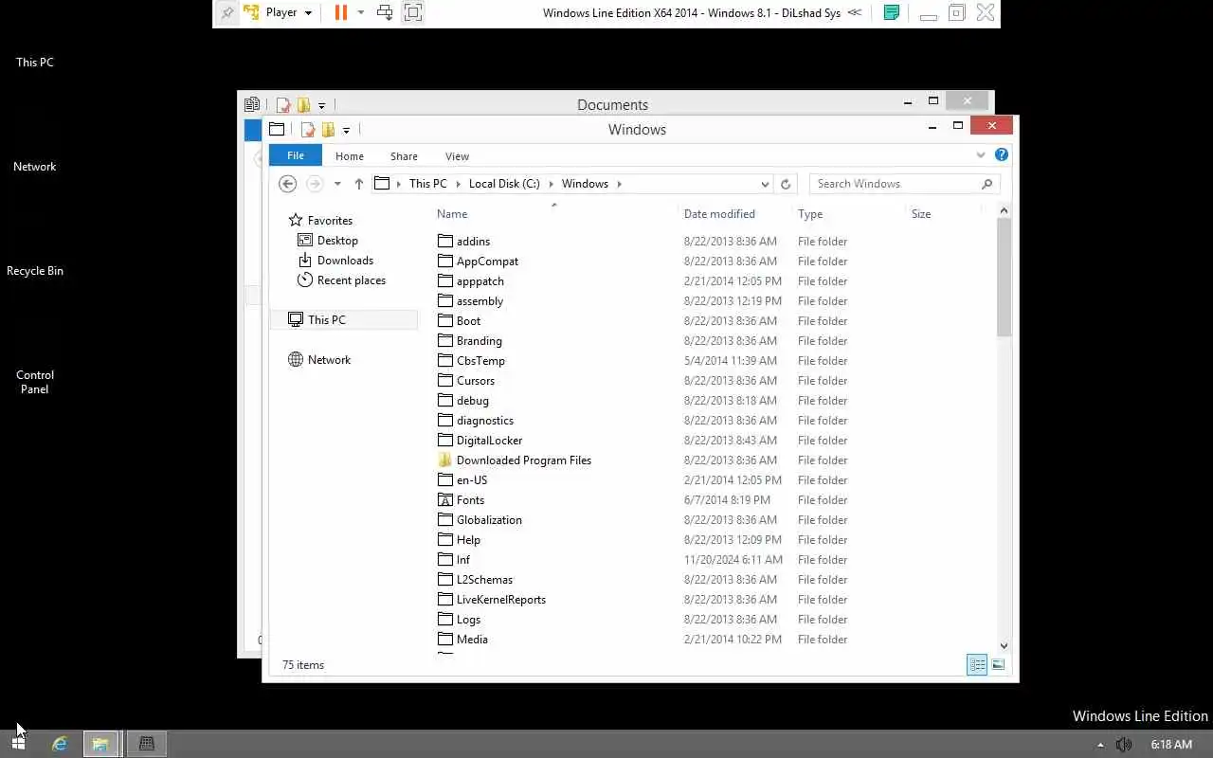Screen dimensions: 1213x758
Task: Select the Recycle Bin desktop shortcut
Action: pyautogui.click(x=35, y=271)
